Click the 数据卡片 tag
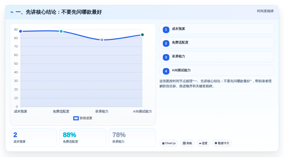The image size is (284, 157). click(x=222, y=143)
